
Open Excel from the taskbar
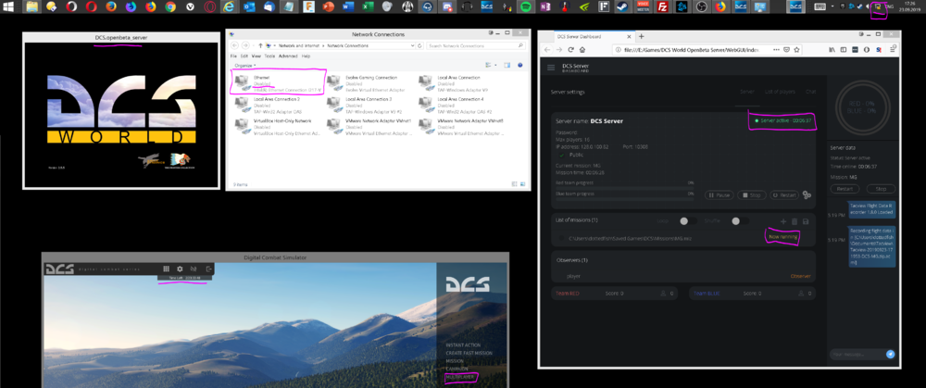pyautogui.click(x=367, y=7)
